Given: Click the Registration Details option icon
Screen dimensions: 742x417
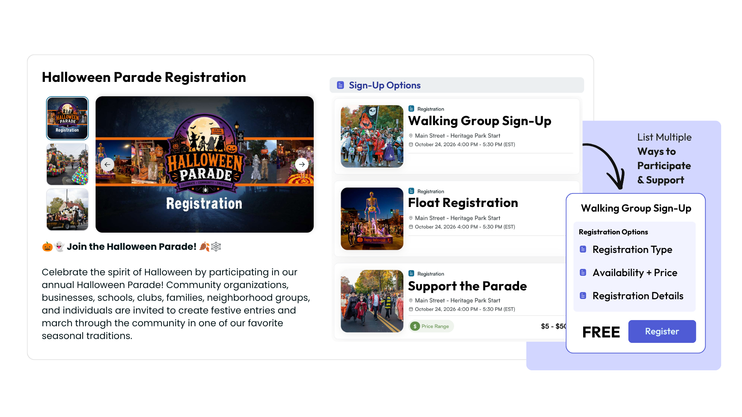Looking at the screenshot, I should click(583, 296).
